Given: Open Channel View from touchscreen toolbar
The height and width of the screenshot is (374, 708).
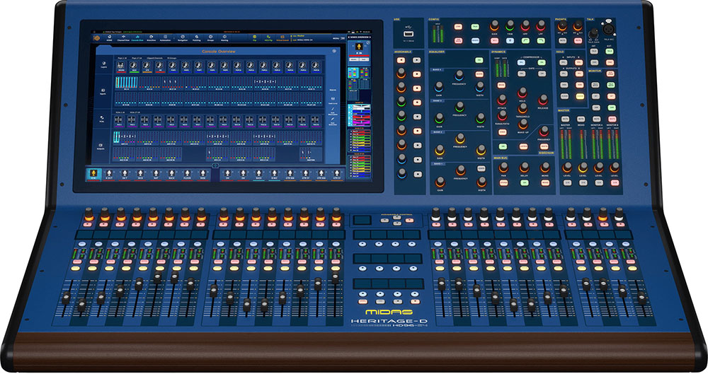Looking at the screenshot, I should 123,37.
